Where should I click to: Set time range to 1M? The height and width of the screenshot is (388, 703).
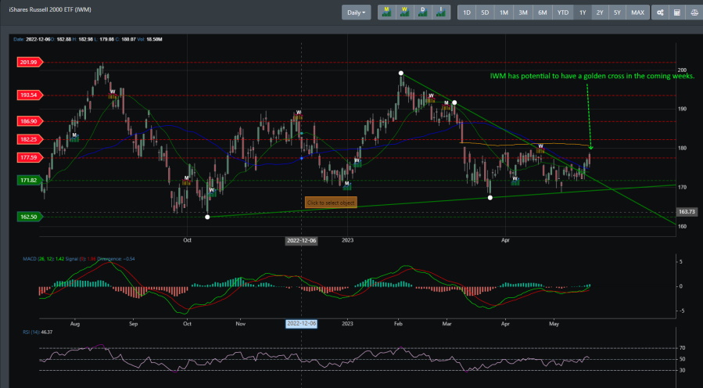tap(504, 13)
